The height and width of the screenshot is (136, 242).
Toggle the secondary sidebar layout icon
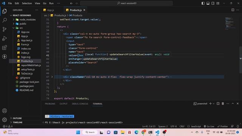point(213,3)
